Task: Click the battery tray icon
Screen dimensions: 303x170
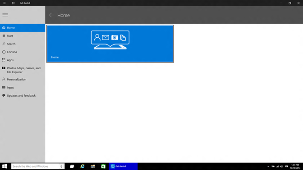Action: pos(273,166)
